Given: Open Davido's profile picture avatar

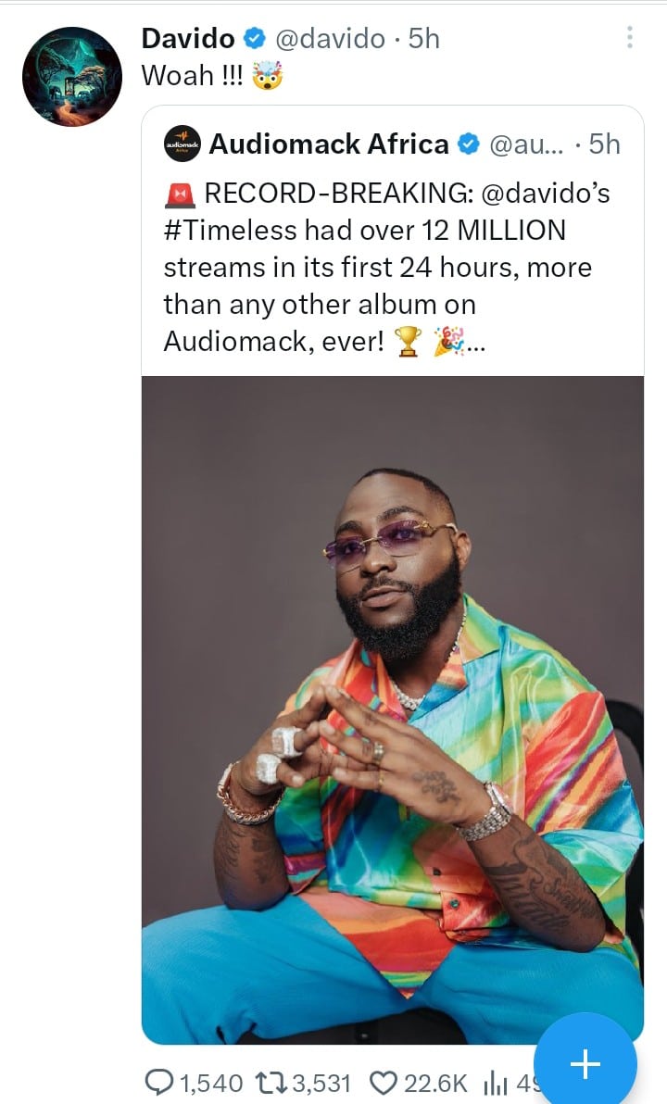Looking at the screenshot, I should click(72, 77).
